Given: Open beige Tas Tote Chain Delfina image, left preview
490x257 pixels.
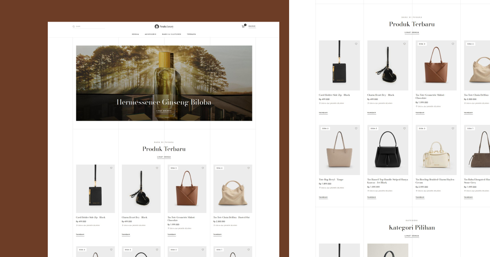Looking at the screenshot, I should [x=233, y=189].
